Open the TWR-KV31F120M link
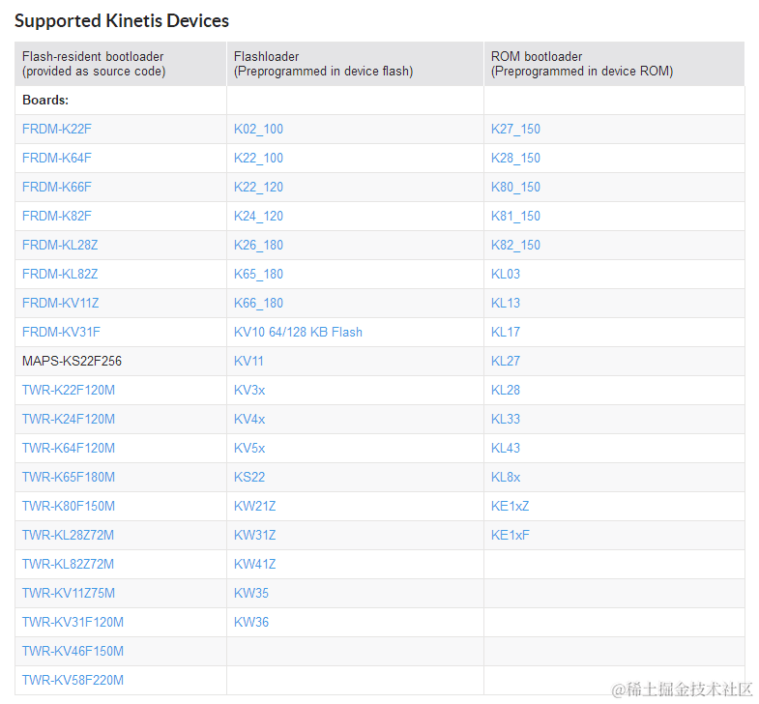Viewport: 759px width, 704px height. pos(73,623)
